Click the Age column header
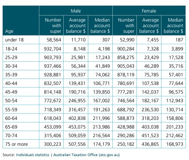 coord(9,31)
